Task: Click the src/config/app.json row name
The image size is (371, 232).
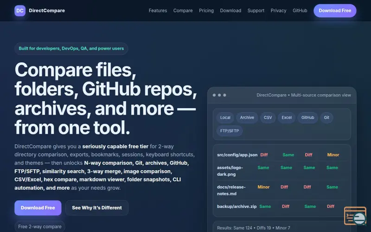Action: 237,155
